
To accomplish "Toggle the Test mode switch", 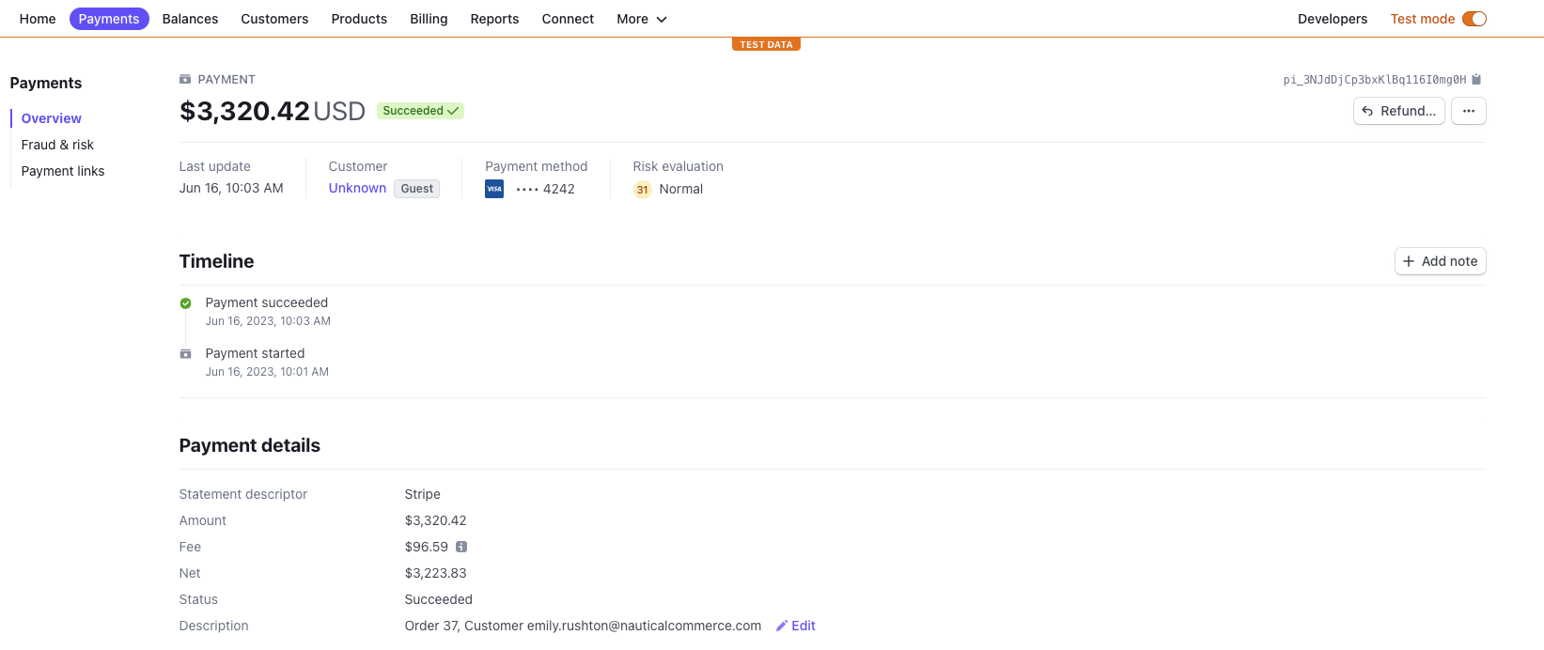I will point(1474,19).
